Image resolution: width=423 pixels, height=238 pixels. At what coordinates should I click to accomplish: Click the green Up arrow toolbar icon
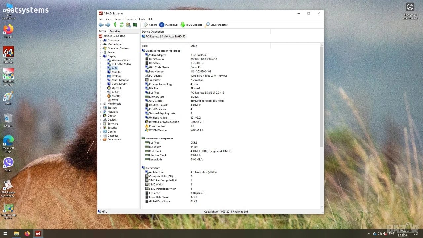coord(115,25)
